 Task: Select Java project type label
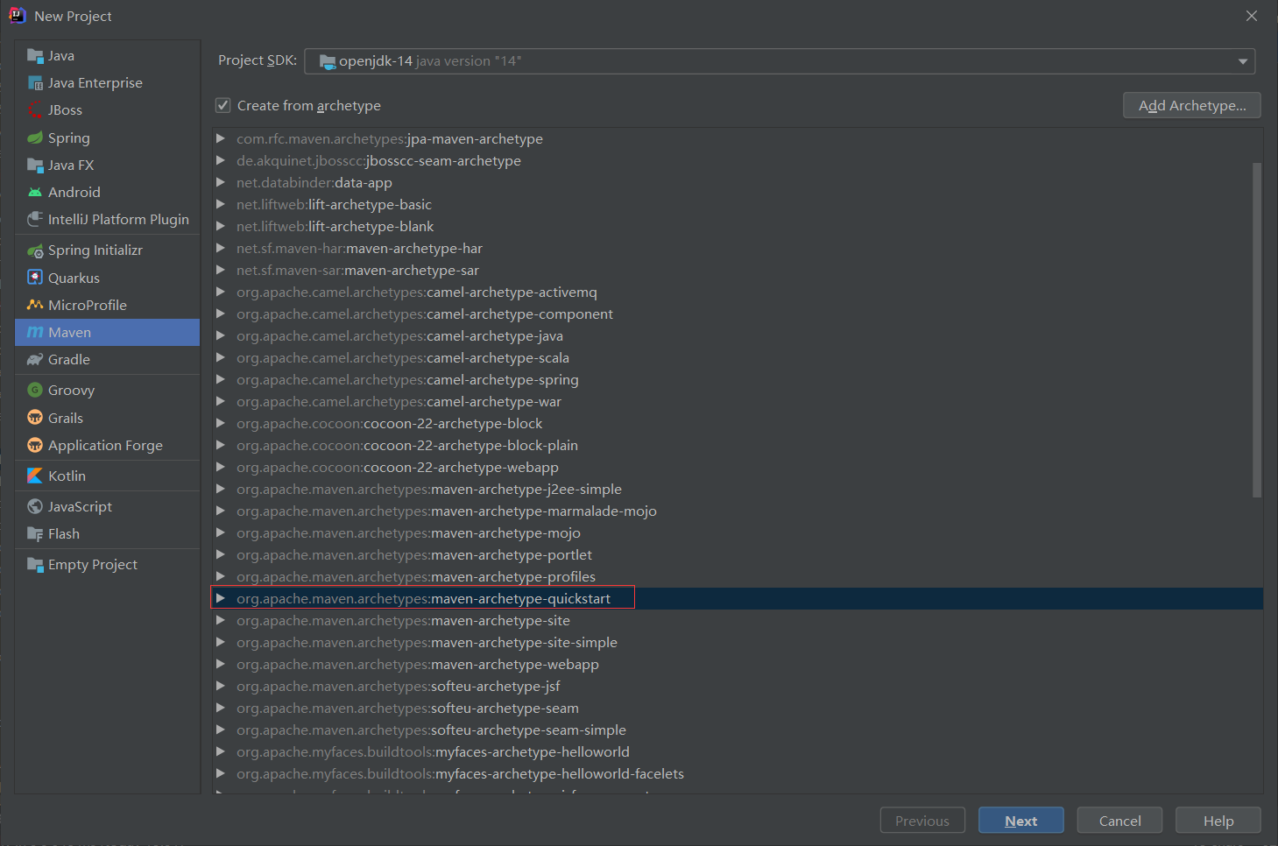point(61,56)
